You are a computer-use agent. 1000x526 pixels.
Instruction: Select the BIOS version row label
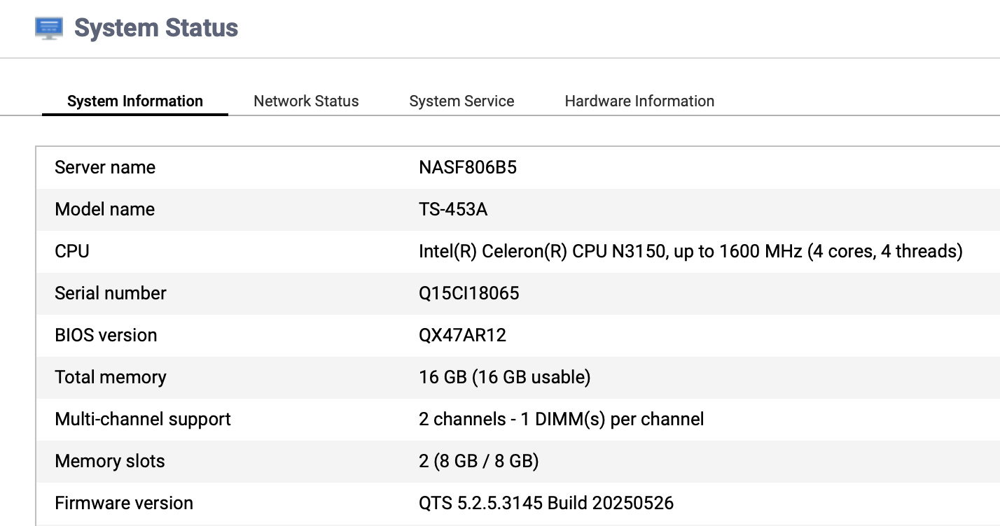pos(106,336)
